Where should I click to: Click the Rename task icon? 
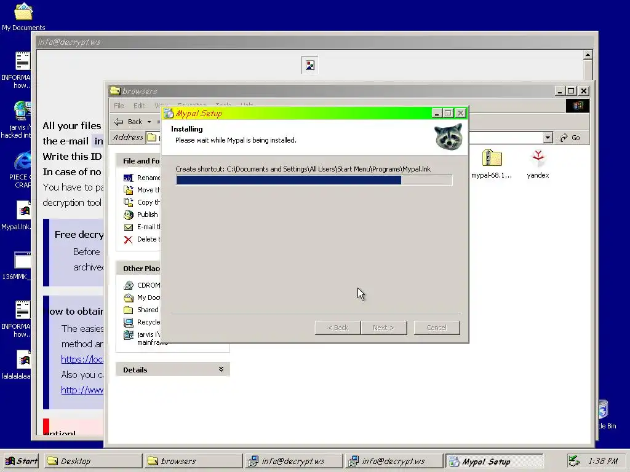(128, 178)
